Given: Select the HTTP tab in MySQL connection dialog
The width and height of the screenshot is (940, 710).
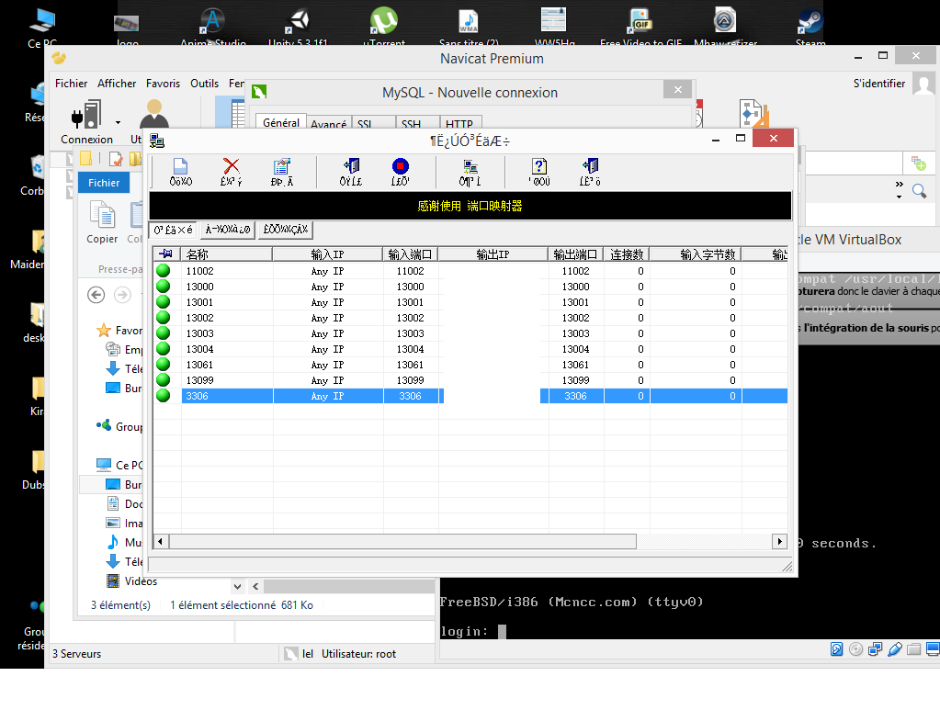Looking at the screenshot, I should coord(459,124).
